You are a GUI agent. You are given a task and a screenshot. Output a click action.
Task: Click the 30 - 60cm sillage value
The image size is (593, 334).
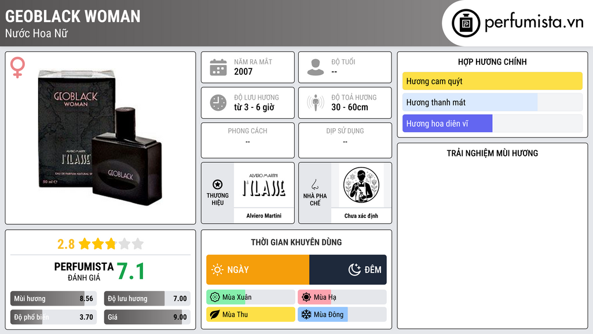coord(349,107)
